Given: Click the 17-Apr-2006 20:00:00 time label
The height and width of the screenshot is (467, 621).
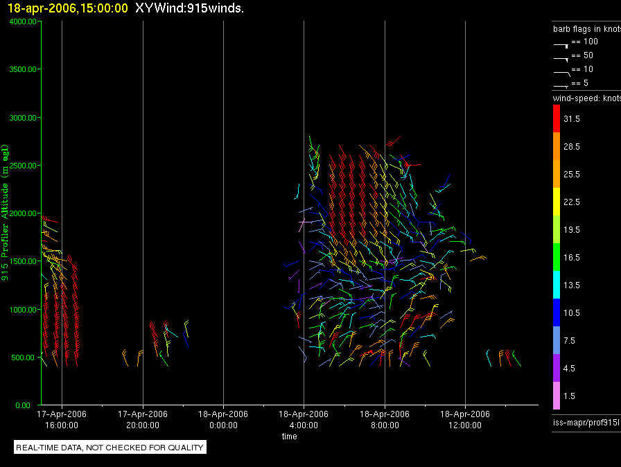Looking at the screenshot, I should (x=143, y=419).
